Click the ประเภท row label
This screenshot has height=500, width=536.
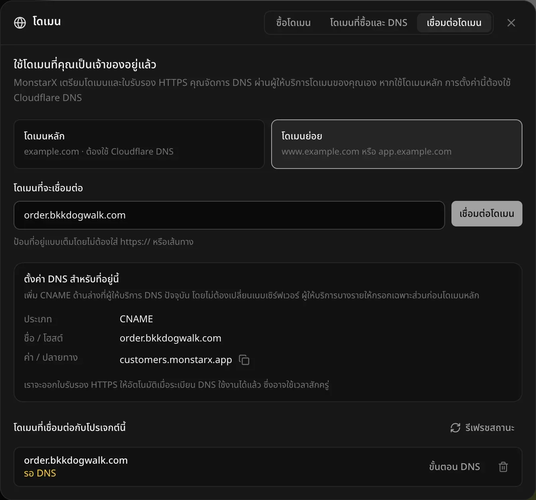[x=38, y=319]
